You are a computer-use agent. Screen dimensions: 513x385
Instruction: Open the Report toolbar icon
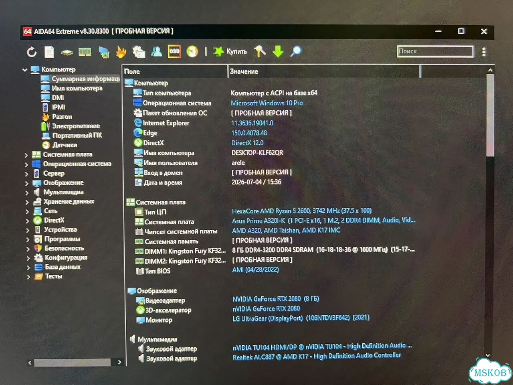click(49, 52)
